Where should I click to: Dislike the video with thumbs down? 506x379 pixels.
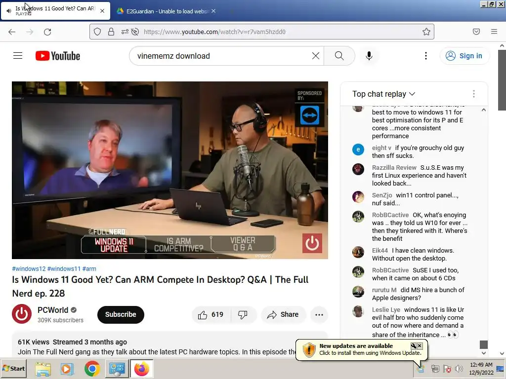click(x=243, y=314)
